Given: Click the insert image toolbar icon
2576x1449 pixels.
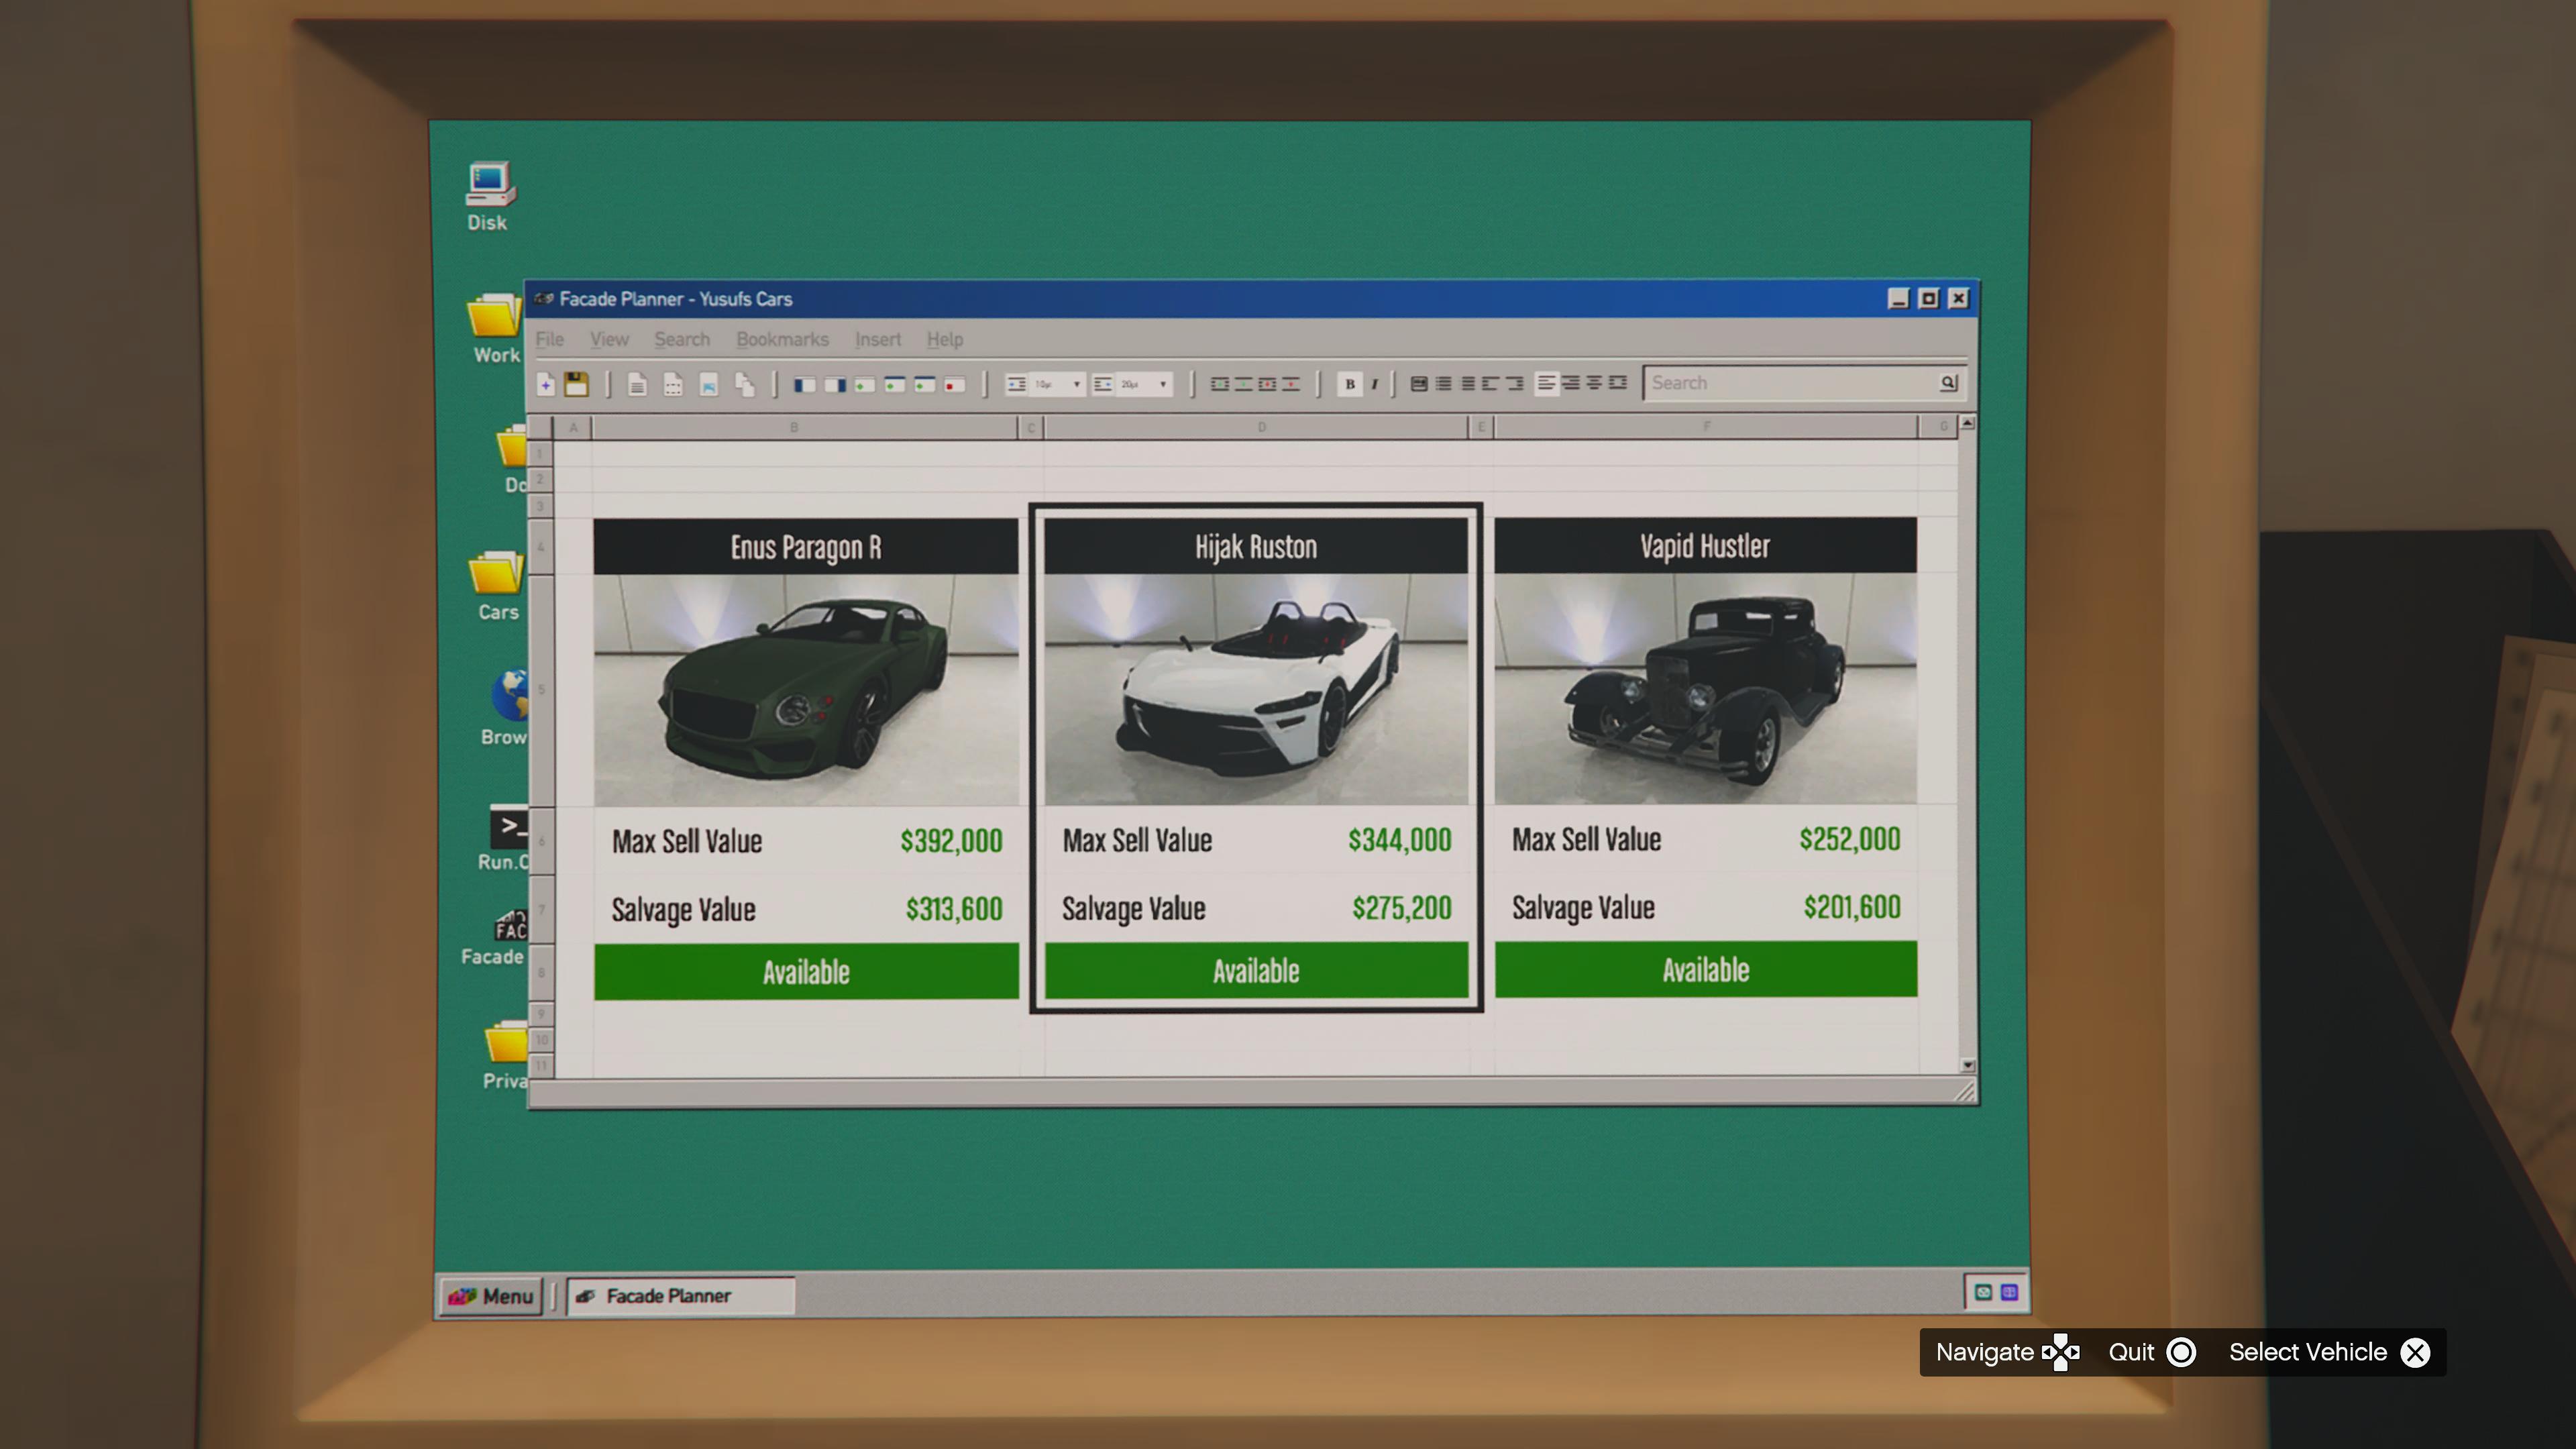Looking at the screenshot, I should coord(708,384).
